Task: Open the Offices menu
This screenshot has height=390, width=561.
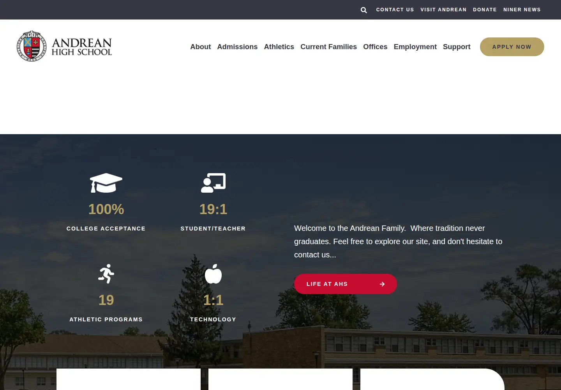Action: (375, 47)
